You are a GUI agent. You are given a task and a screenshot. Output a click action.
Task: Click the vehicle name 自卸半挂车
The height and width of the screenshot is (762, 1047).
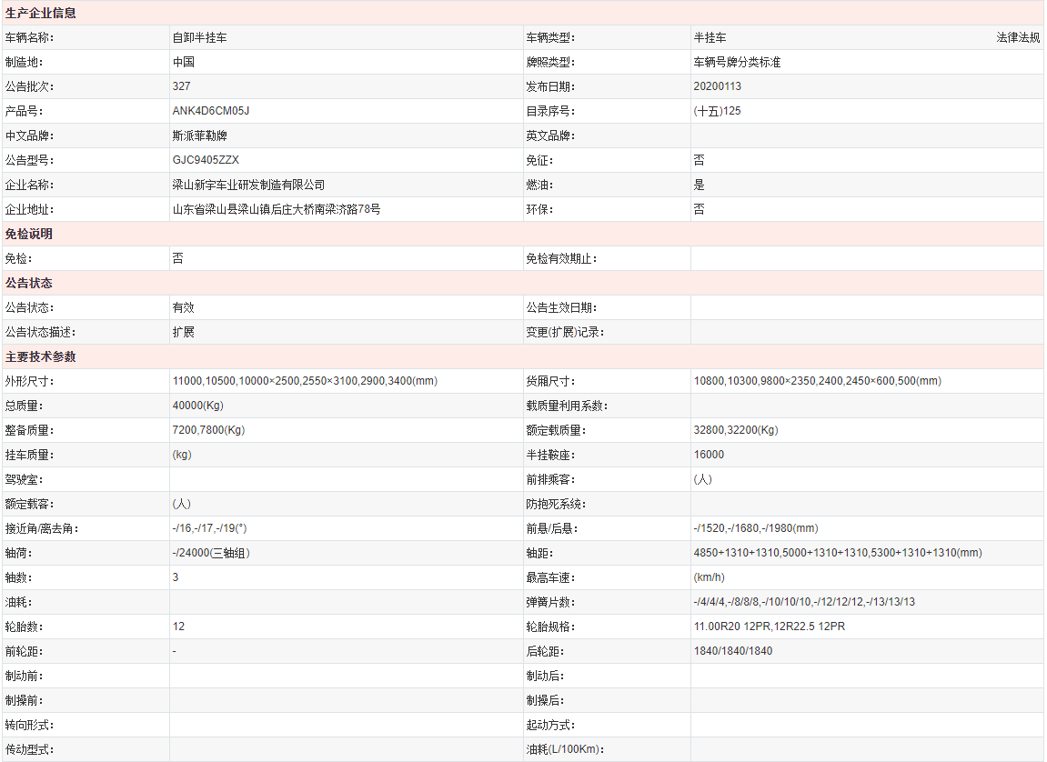tap(199, 38)
